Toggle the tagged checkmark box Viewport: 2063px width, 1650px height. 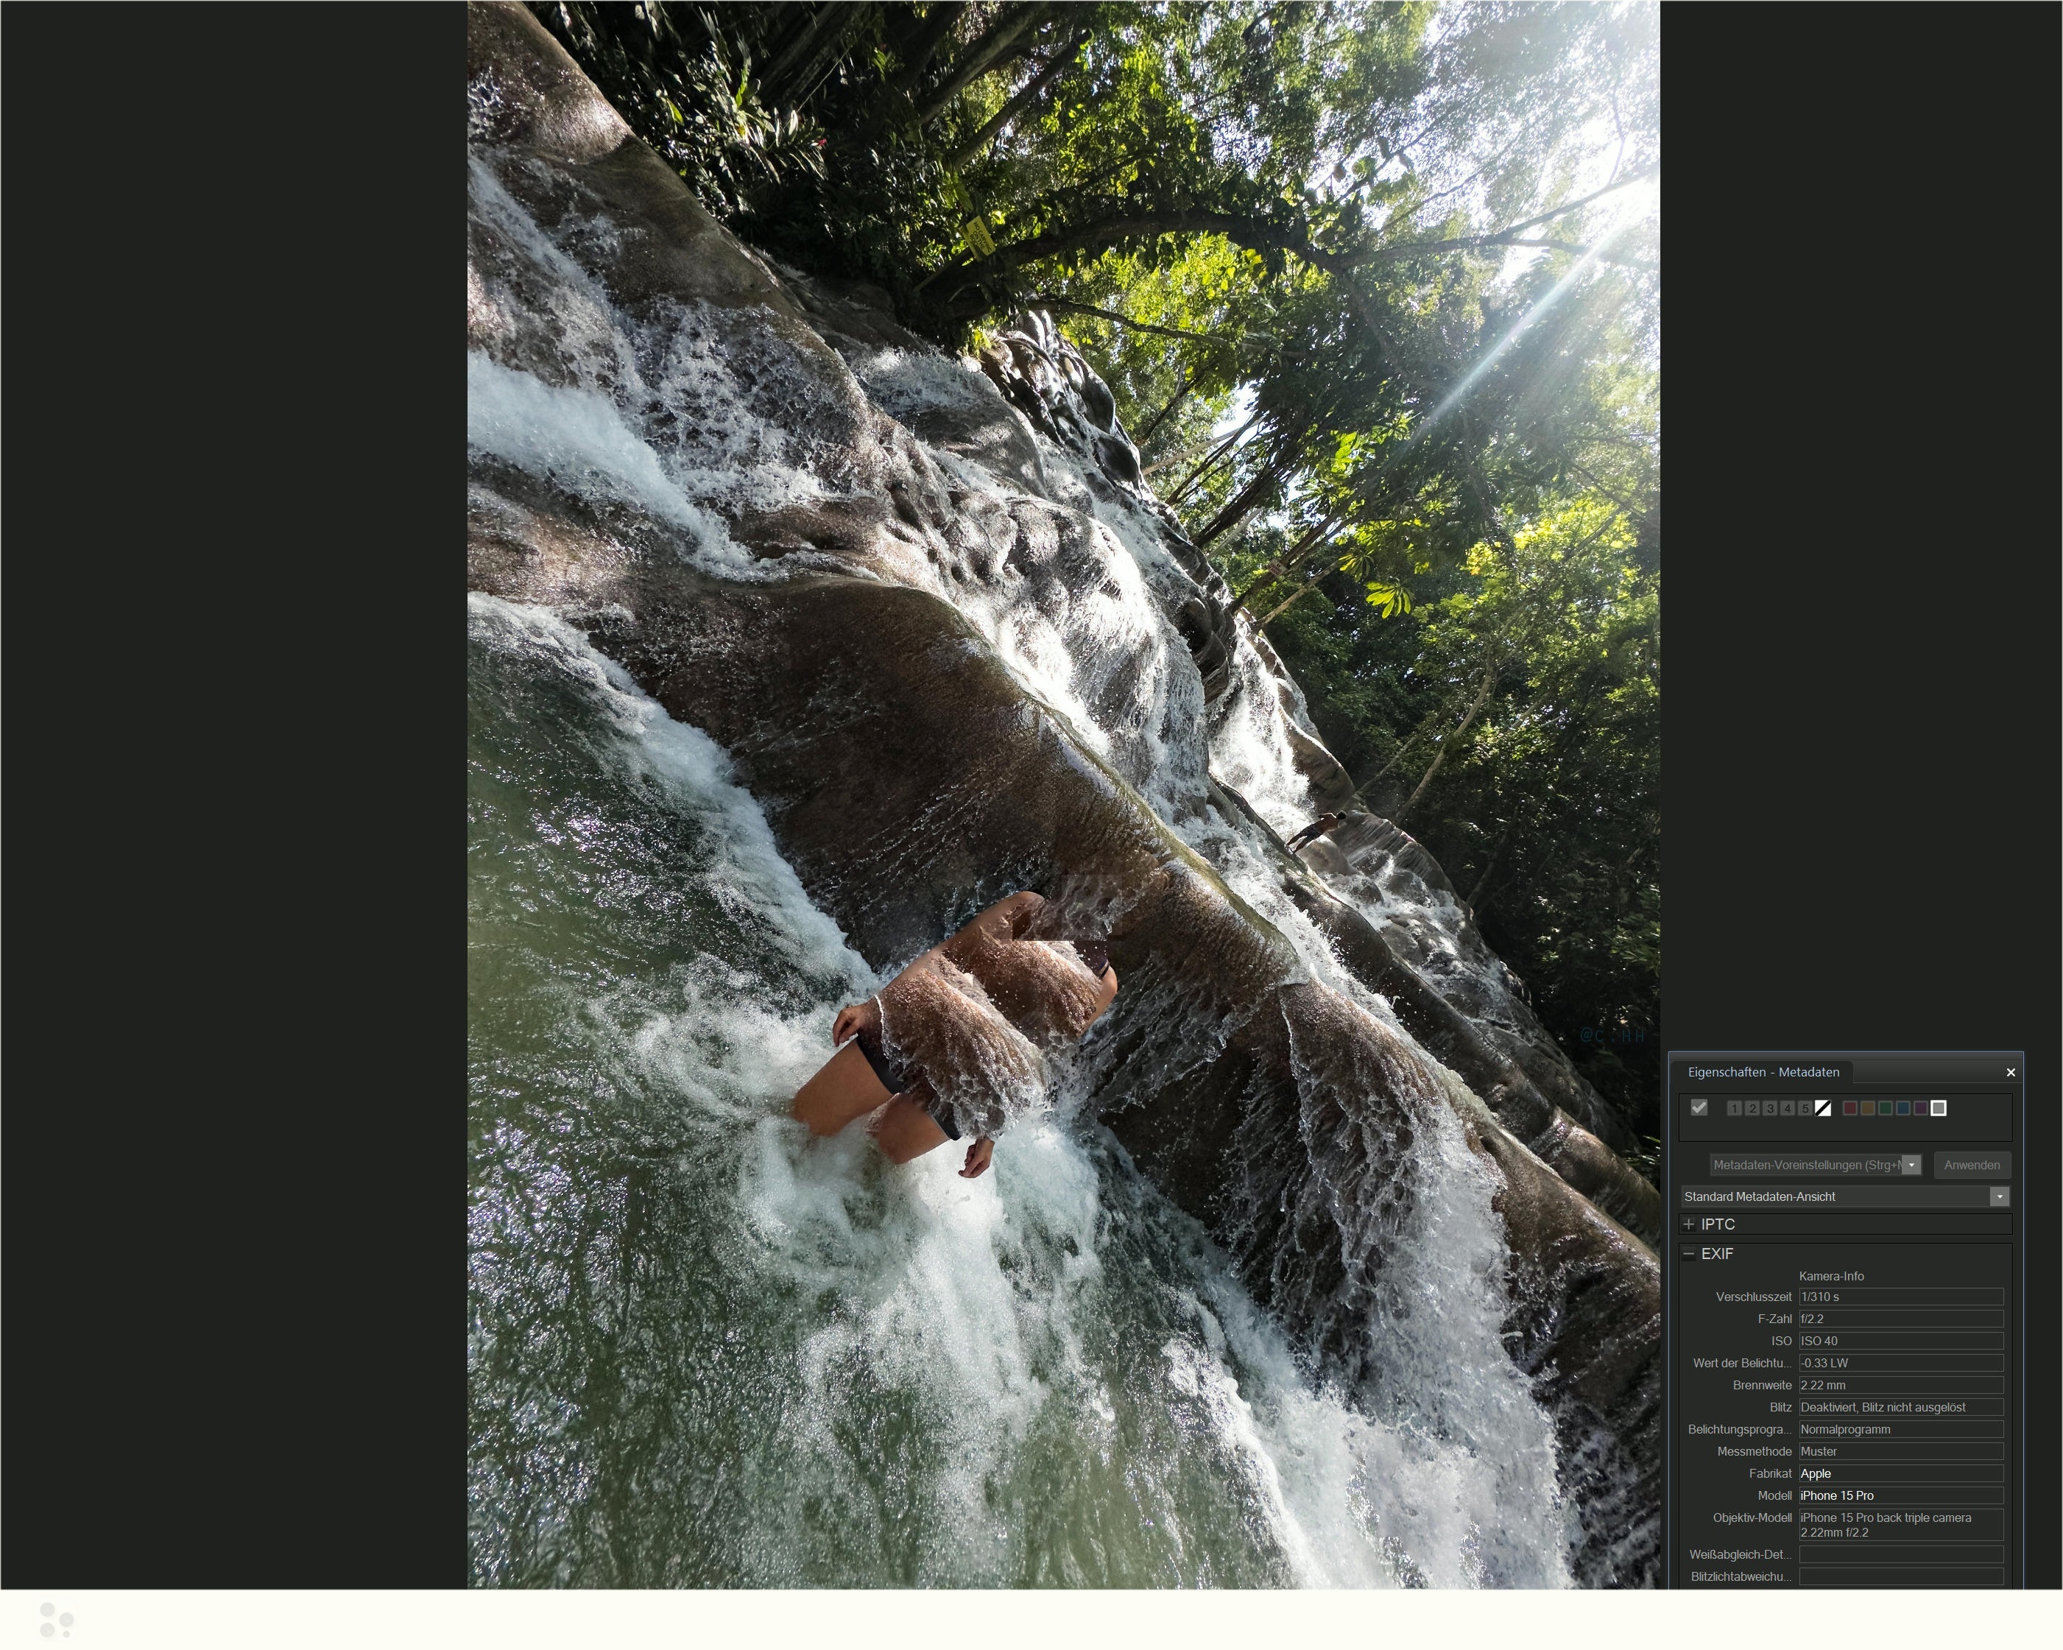pyautogui.click(x=1699, y=1107)
